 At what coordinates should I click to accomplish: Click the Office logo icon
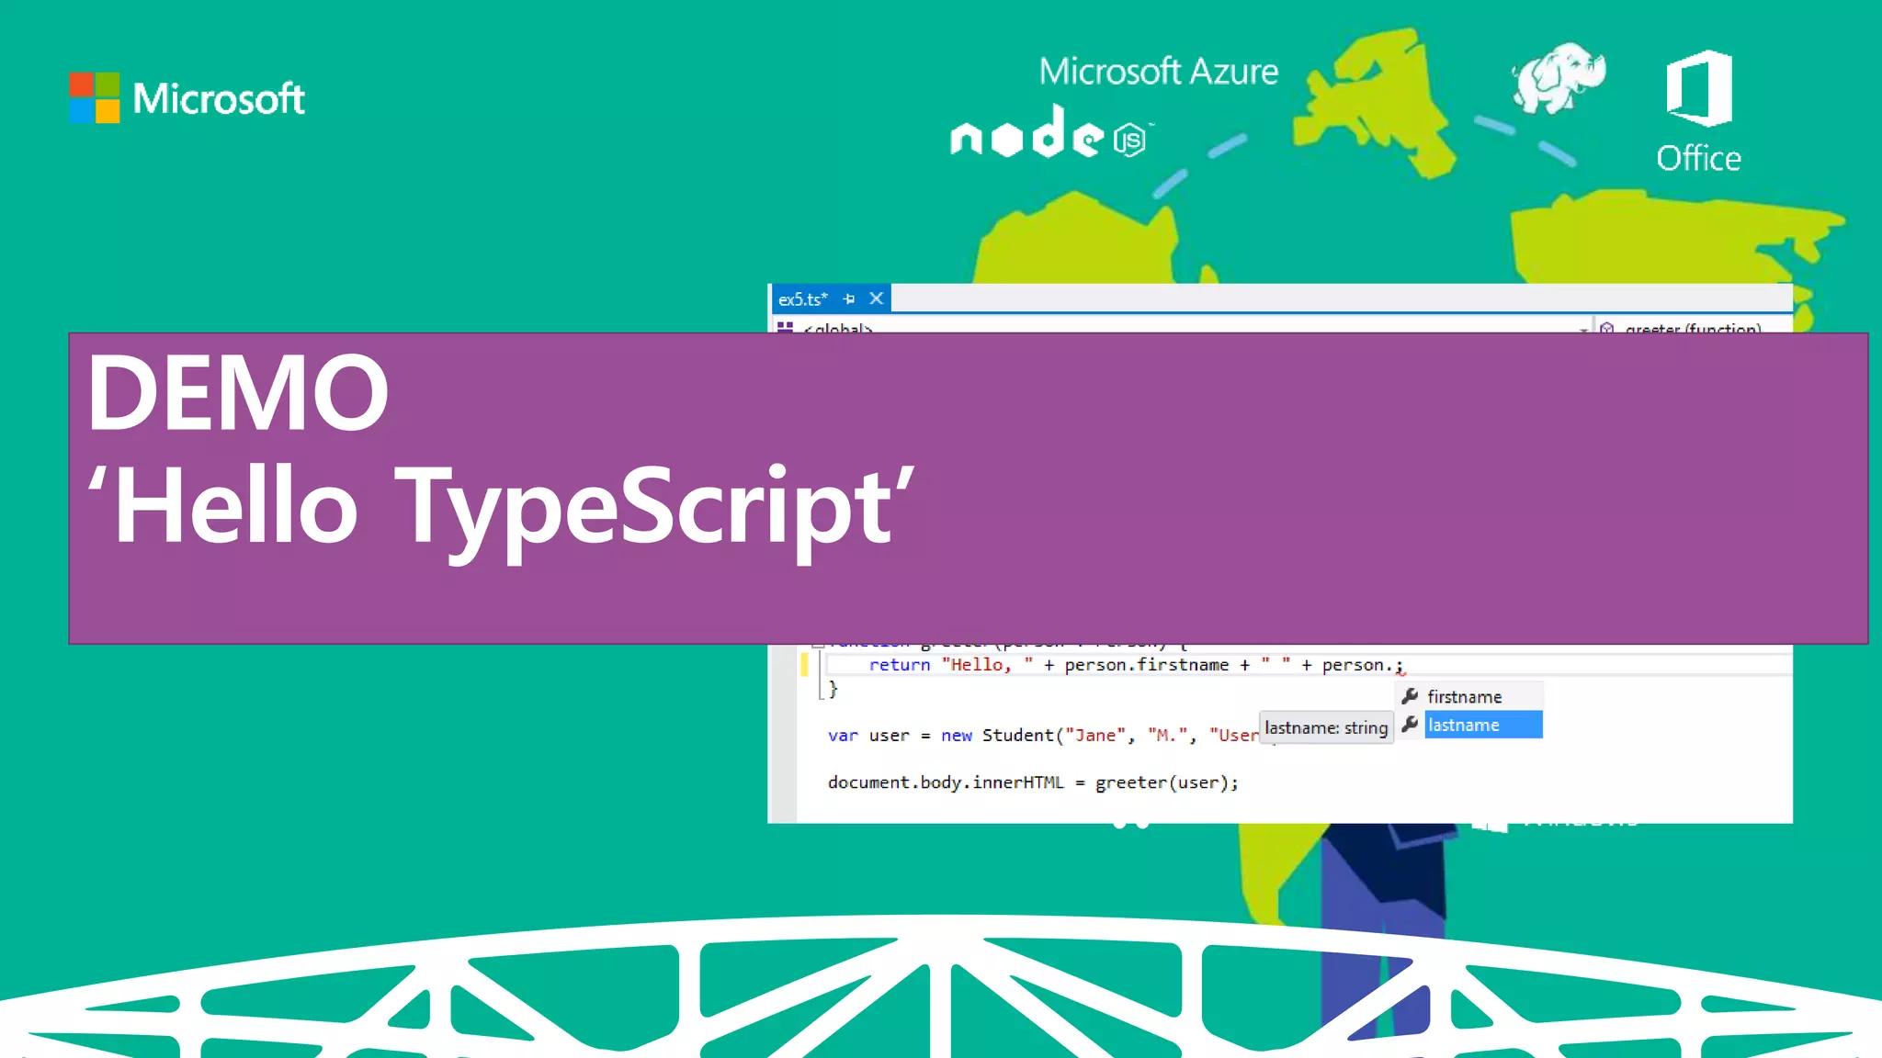coord(1699,88)
